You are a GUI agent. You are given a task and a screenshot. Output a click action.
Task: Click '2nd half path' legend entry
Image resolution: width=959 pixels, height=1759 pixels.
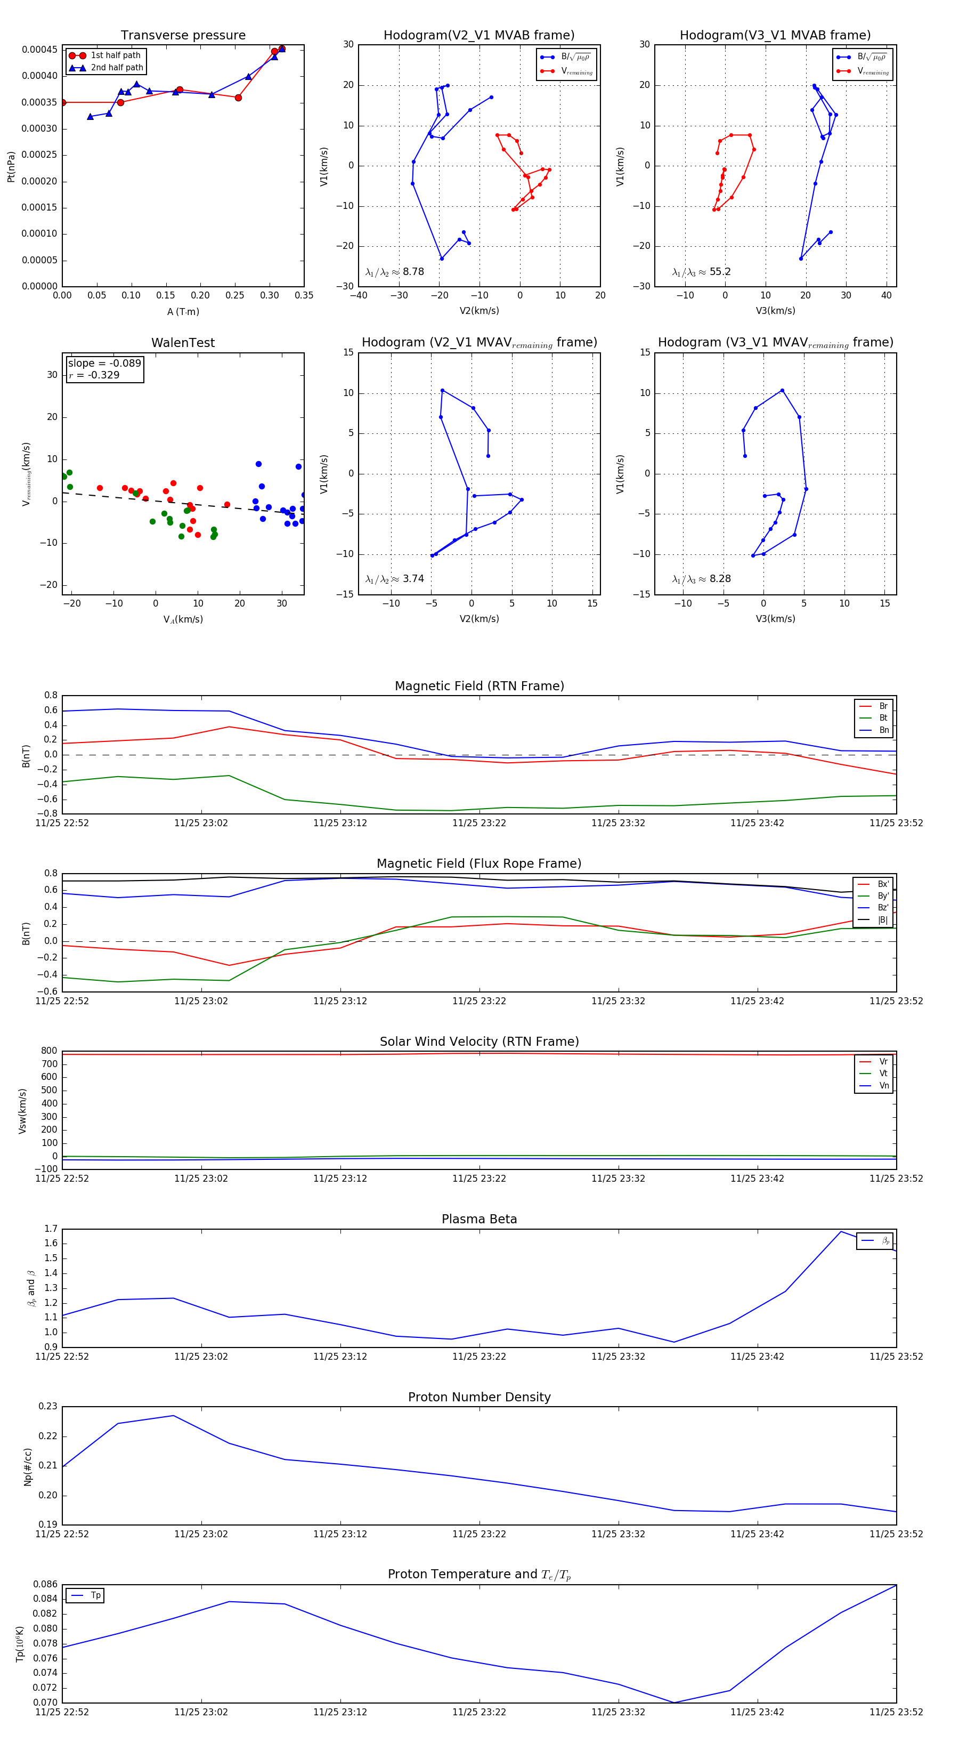point(106,68)
